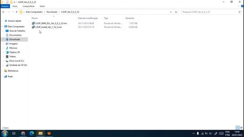
Task: Open Task View on the taskbar
Action: [14, 134]
